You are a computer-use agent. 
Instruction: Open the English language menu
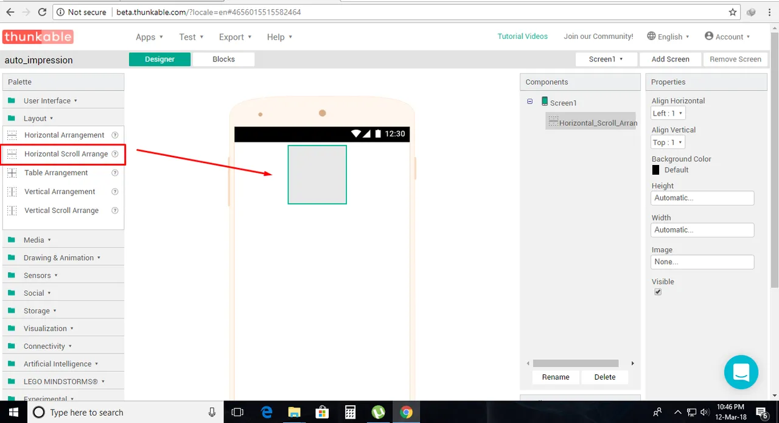[x=668, y=37]
